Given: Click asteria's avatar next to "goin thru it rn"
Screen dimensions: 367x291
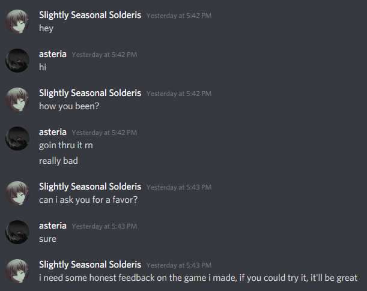Looking at the screenshot, I should (x=17, y=139).
